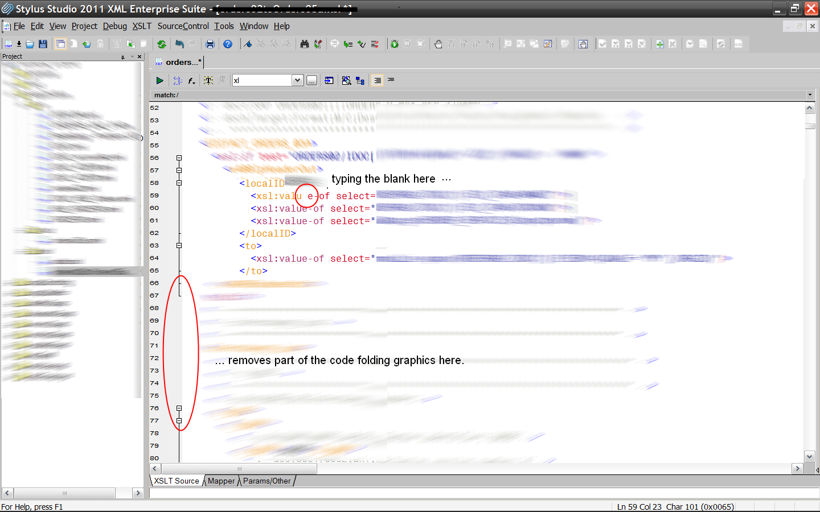Click the green refresh arrows icon
The image size is (820, 512).
[x=162, y=44]
